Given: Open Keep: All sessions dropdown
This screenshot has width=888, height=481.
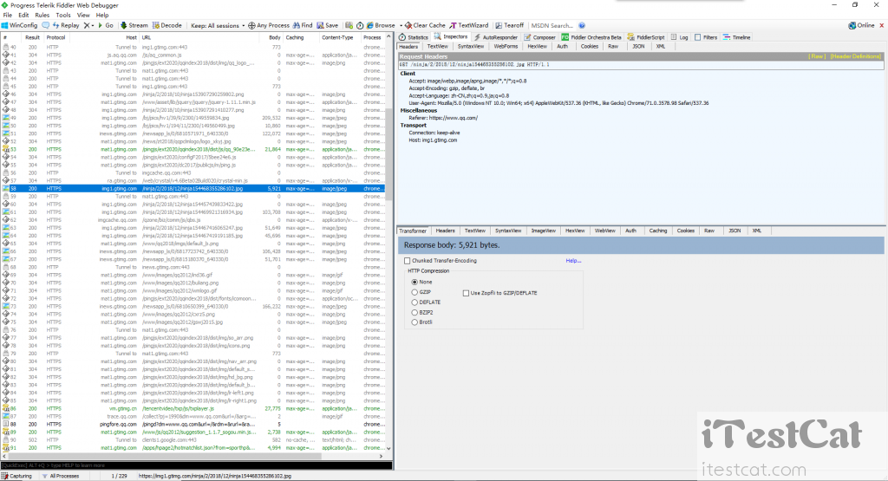Looking at the screenshot, I should pos(218,25).
